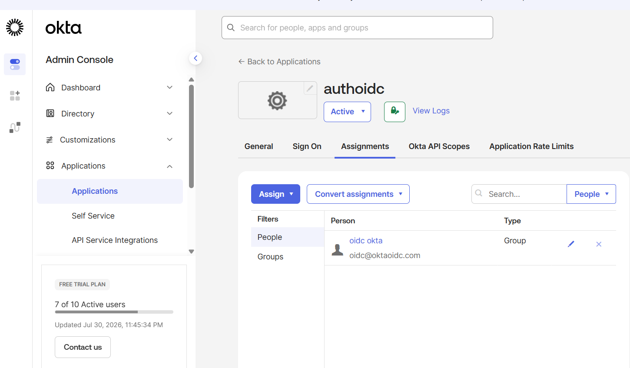Open the Okta API Scopes tab

[439, 146]
